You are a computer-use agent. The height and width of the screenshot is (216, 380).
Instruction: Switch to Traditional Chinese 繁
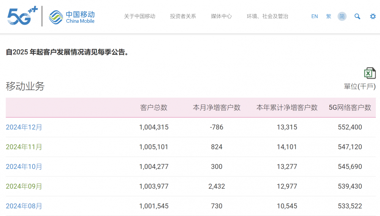coord(329,16)
